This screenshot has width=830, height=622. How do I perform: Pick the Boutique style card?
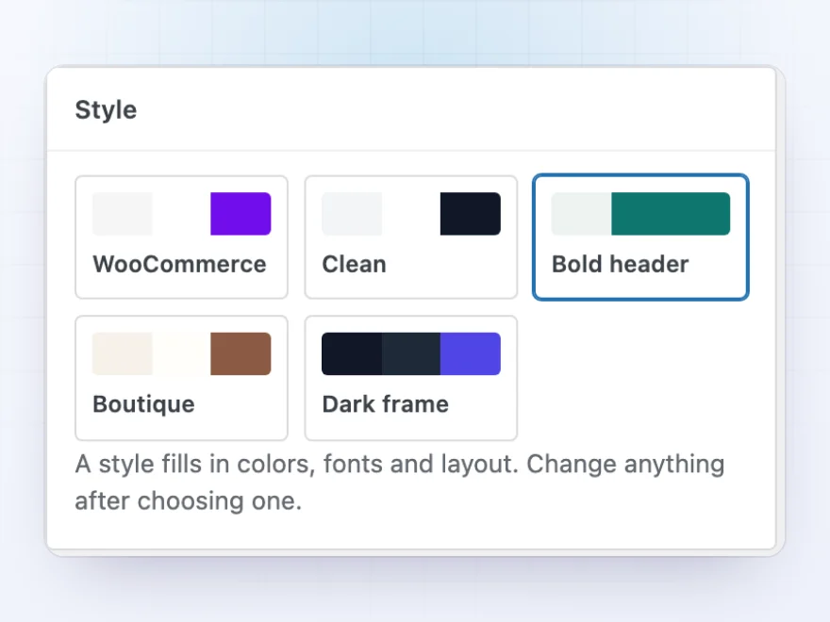181,378
